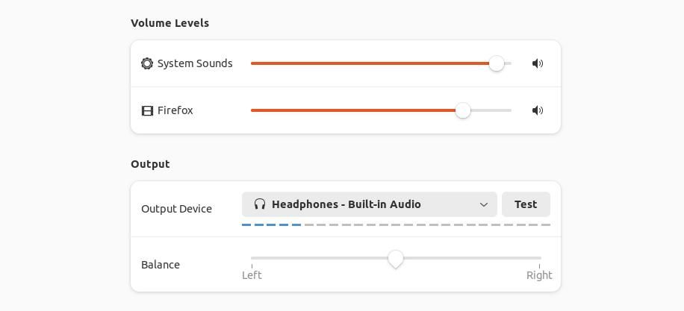
Task: Click the Balance slider handle
Action: pos(396,259)
